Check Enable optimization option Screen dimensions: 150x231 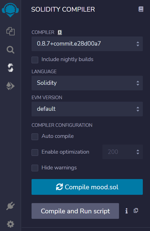coord(35,152)
